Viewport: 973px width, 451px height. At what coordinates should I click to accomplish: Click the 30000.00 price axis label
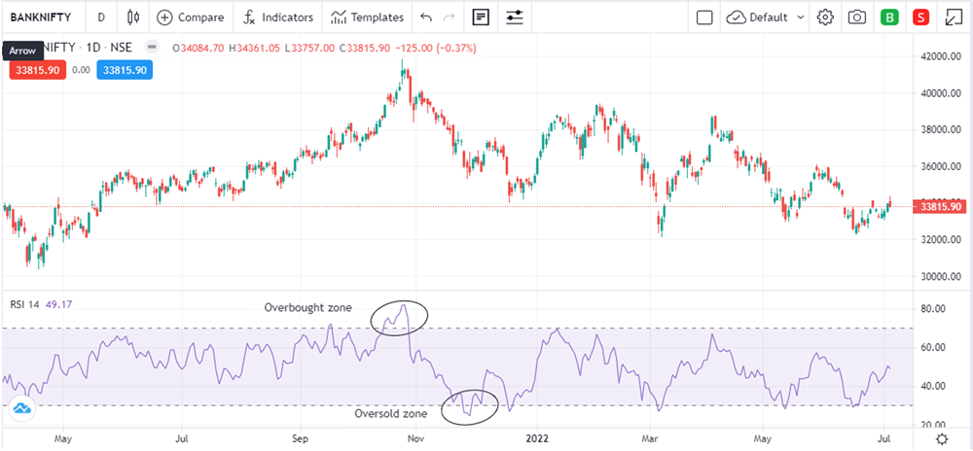(x=939, y=276)
